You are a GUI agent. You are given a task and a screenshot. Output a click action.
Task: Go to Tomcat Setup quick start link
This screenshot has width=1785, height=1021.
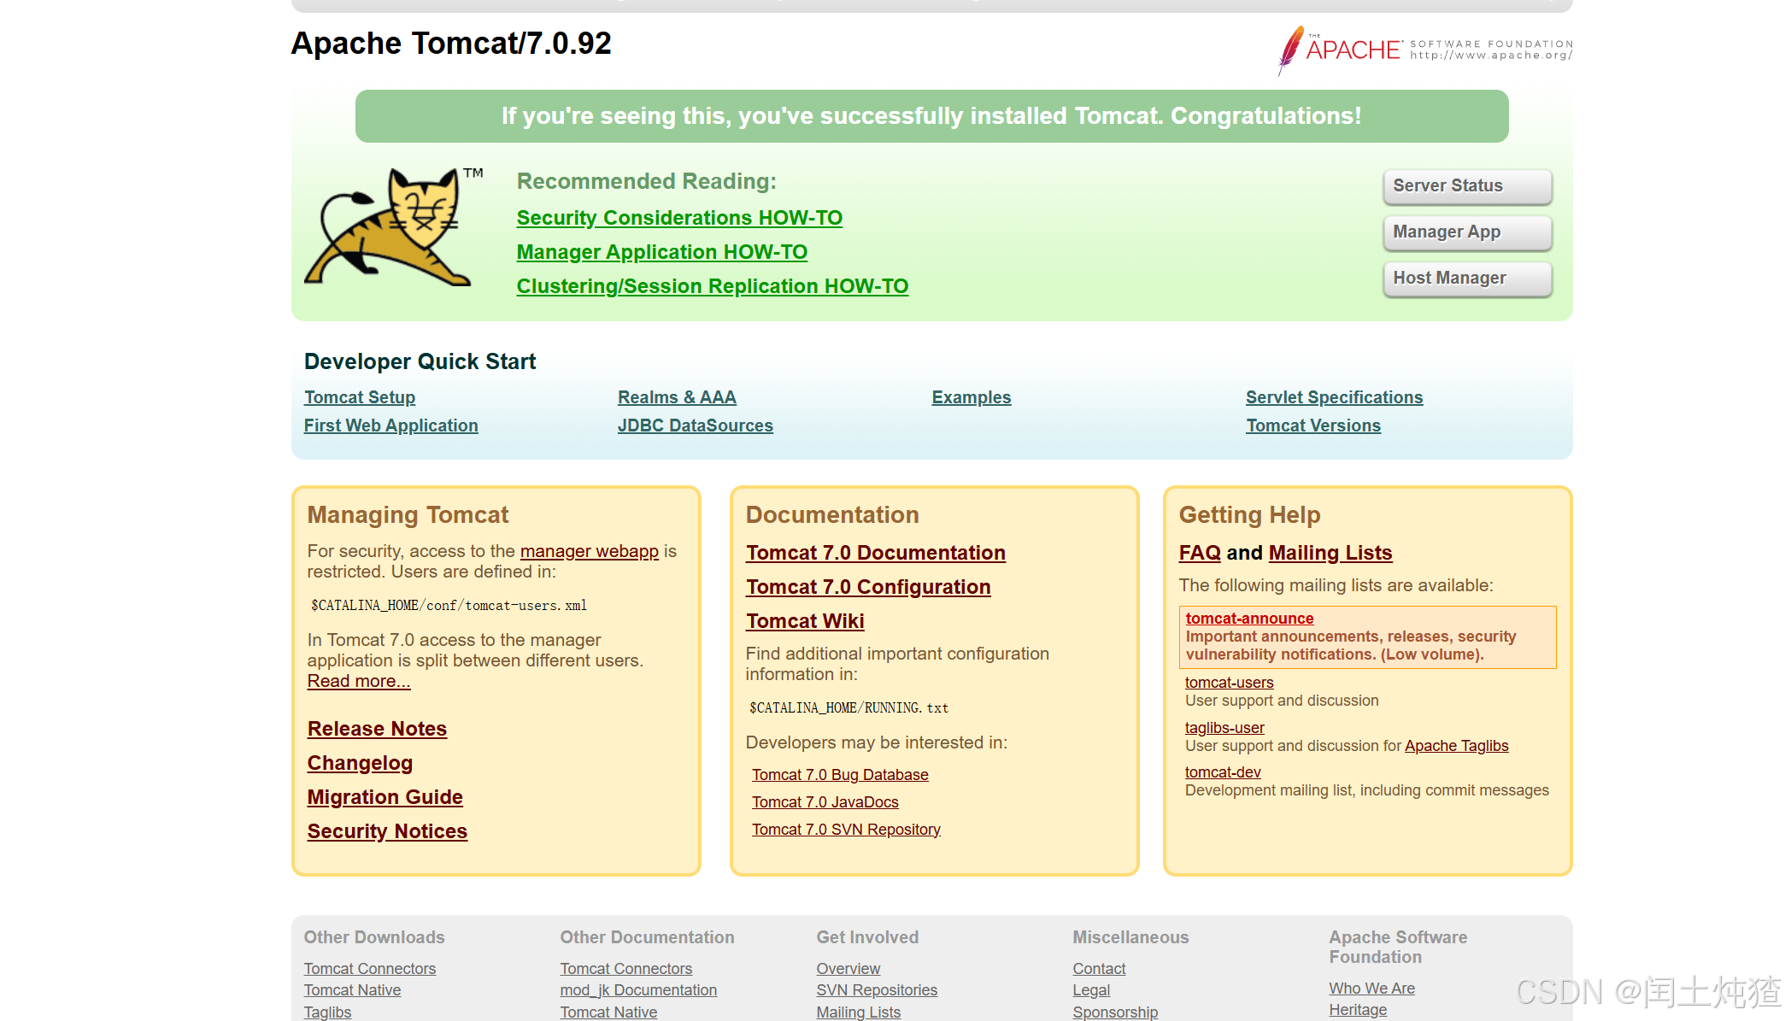tap(360, 397)
